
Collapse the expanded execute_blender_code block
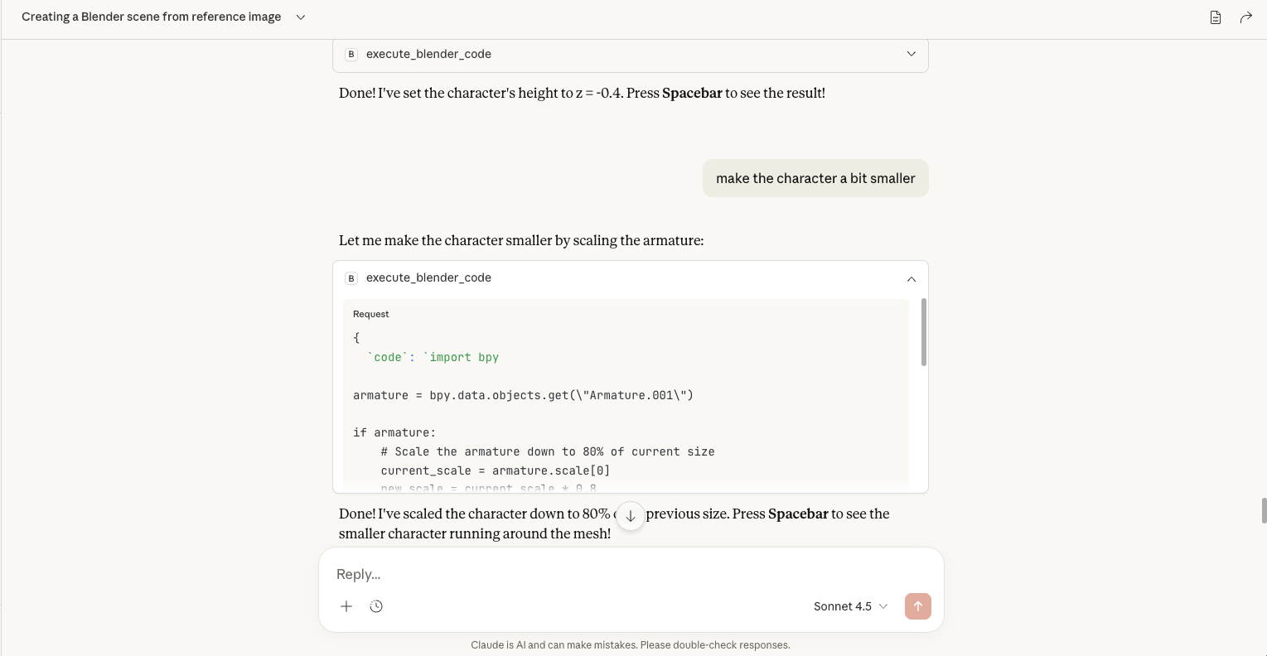point(911,279)
